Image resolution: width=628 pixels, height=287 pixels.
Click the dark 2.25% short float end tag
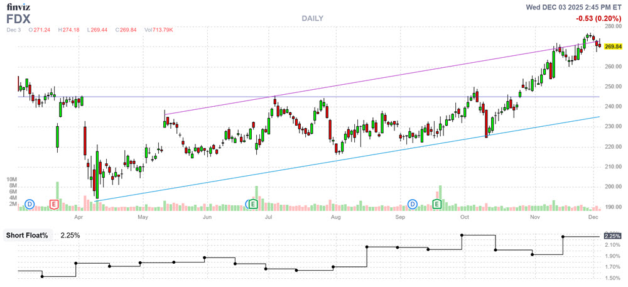pyautogui.click(x=613, y=236)
